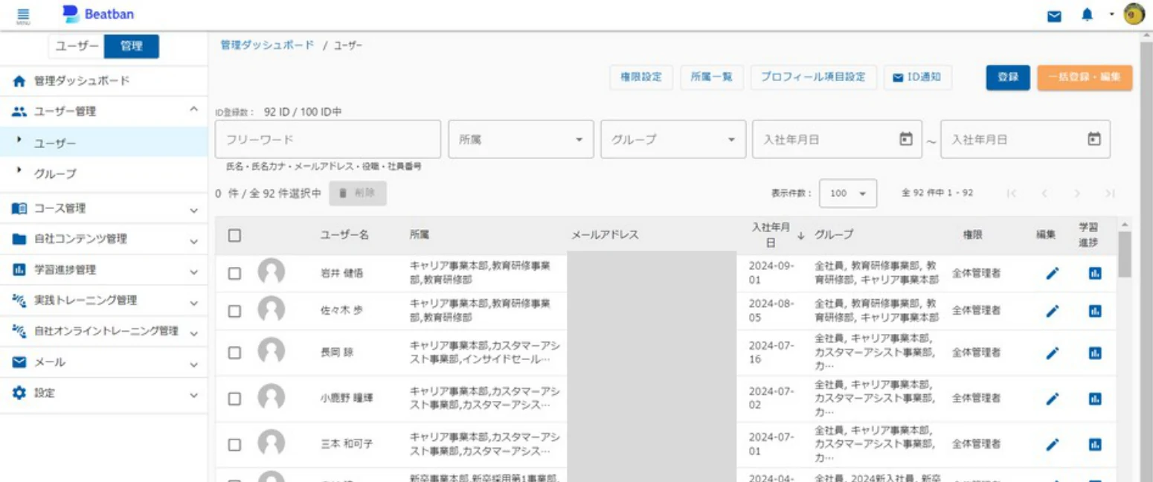The width and height of the screenshot is (1153, 482).
Task: Open learning progress chart for 佐々木 歩
Action: point(1094,311)
